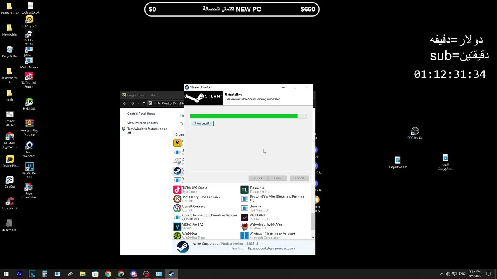Screen dimensions: 497x279
Task: Open the ENG language switcher
Action: [462, 274]
